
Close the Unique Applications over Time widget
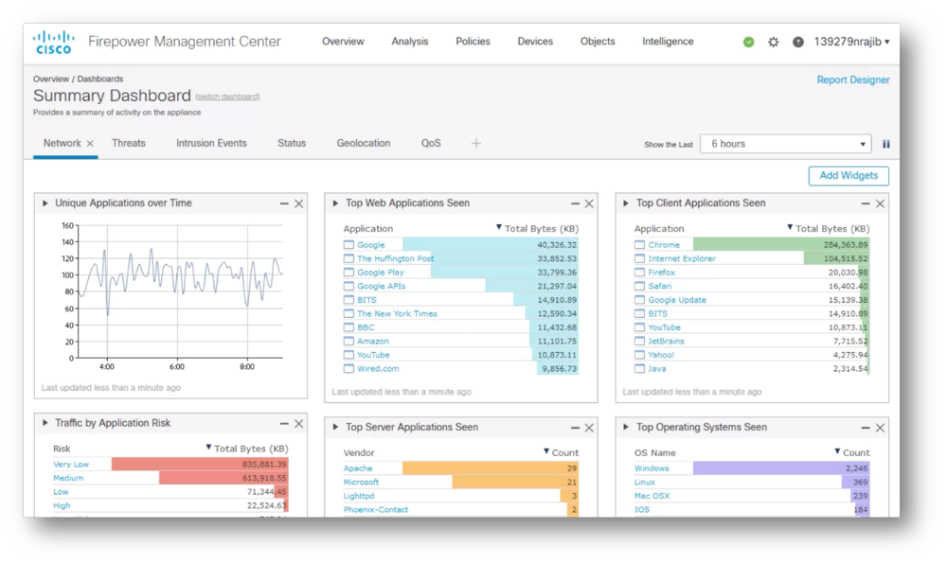coord(299,203)
